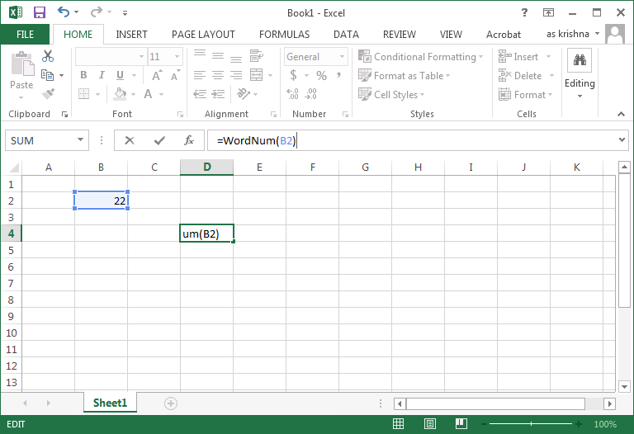Open the font size dropdown
The height and width of the screenshot is (434, 634).
coord(177,57)
